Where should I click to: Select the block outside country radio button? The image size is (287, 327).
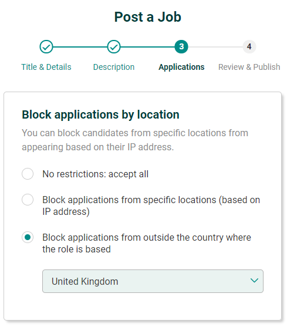[28, 237]
